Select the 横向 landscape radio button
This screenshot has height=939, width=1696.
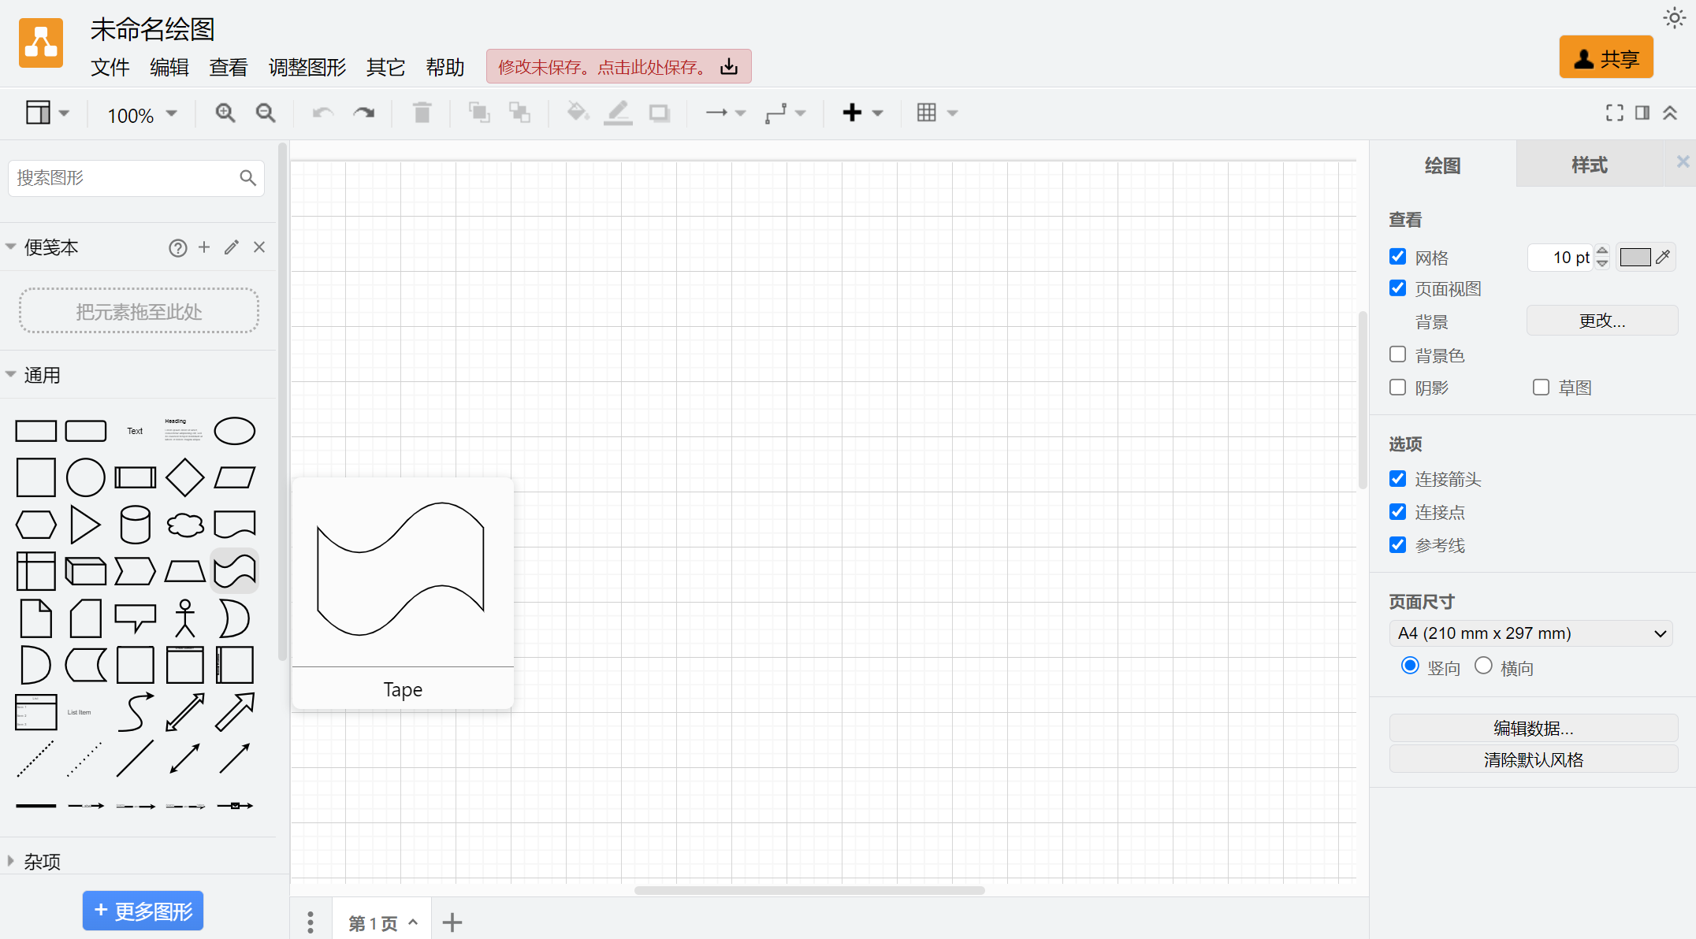tap(1484, 666)
